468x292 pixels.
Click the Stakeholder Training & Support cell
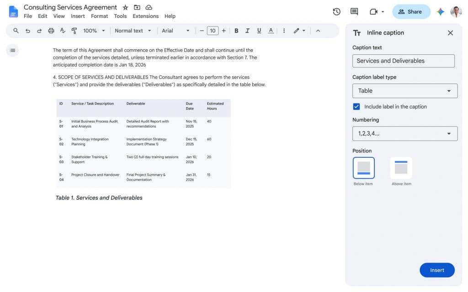89,159
